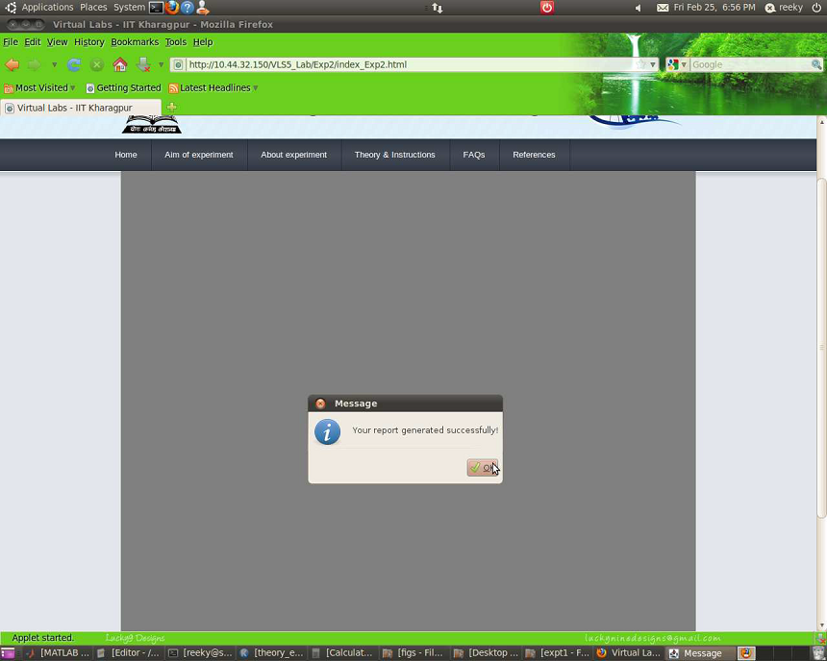Screen dimensions: 827x661
Task: Click the back arrow in Firefox toolbar
Action: click(13, 65)
